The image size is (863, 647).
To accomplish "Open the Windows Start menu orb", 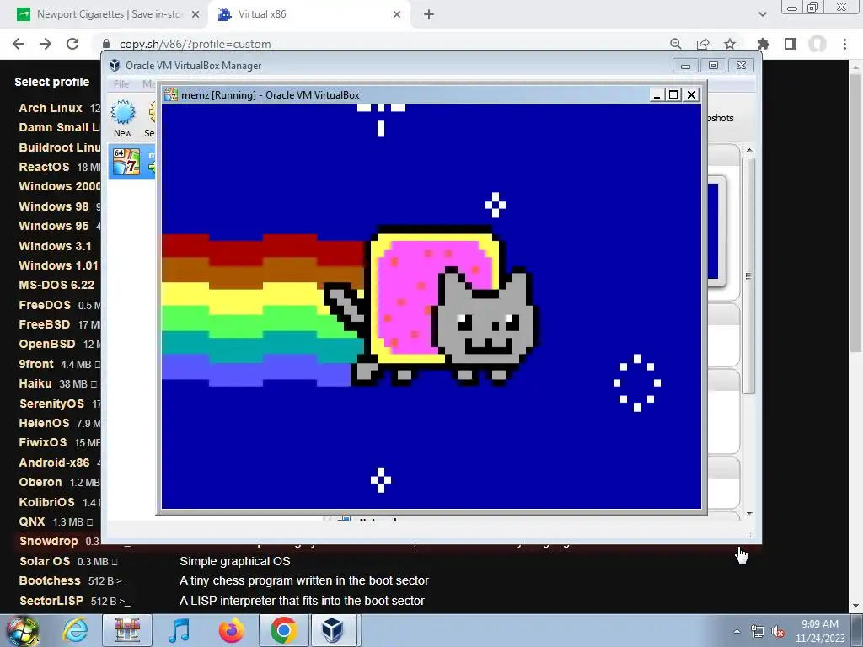I will pyautogui.click(x=23, y=630).
